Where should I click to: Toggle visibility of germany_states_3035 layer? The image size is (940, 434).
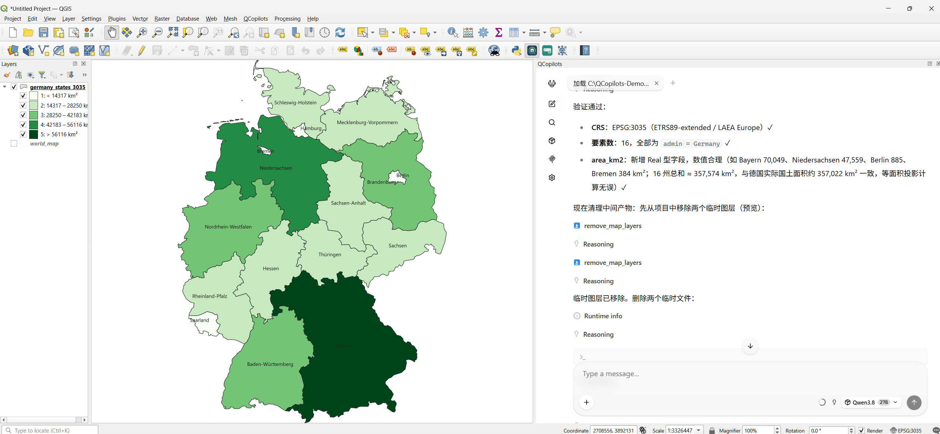14,87
